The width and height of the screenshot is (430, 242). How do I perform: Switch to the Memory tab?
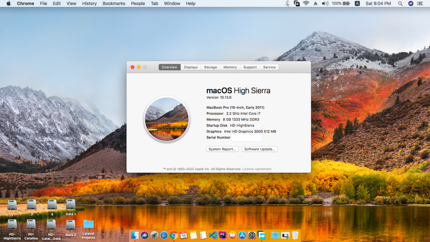230,67
